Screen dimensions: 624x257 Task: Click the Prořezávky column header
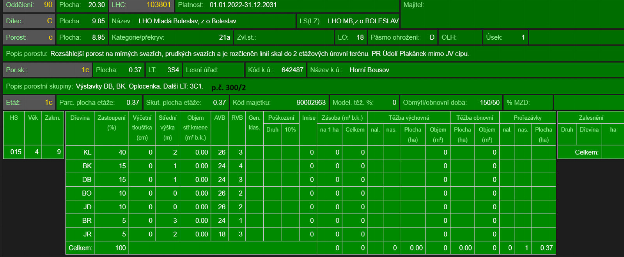tap(528, 118)
